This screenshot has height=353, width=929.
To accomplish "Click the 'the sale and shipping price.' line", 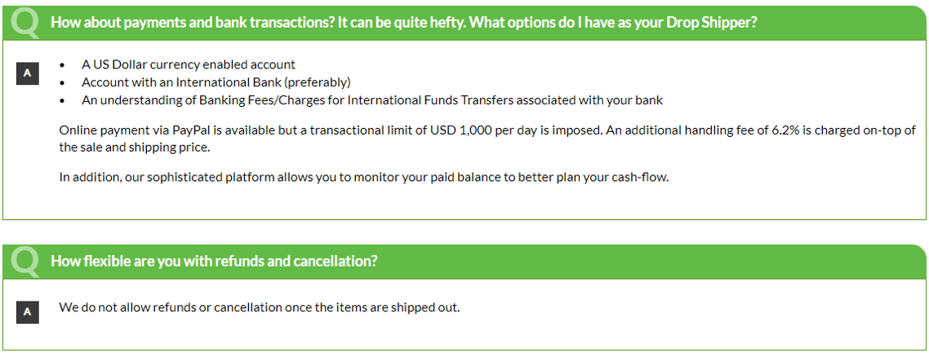I will 135,148.
